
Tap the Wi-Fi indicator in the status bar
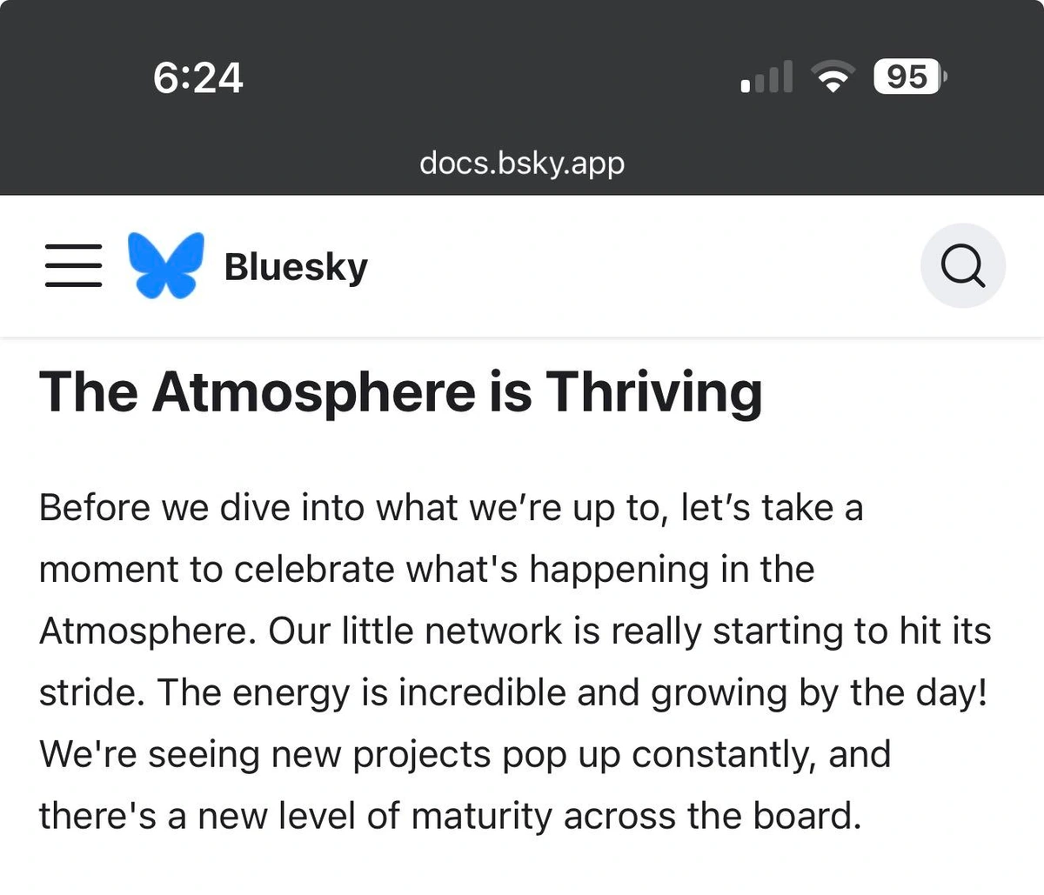833,77
